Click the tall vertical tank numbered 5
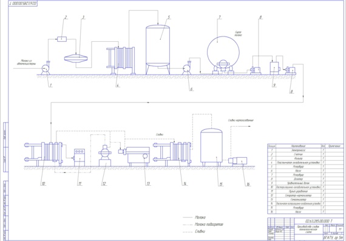 click(x=158, y=49)
